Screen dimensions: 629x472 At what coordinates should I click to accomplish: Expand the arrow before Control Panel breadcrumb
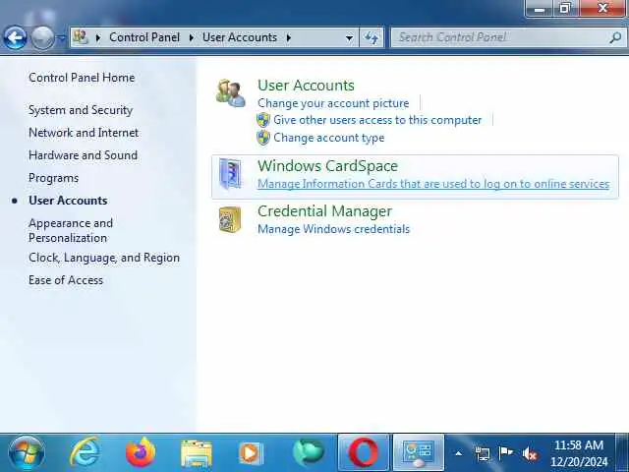point(98,37)
